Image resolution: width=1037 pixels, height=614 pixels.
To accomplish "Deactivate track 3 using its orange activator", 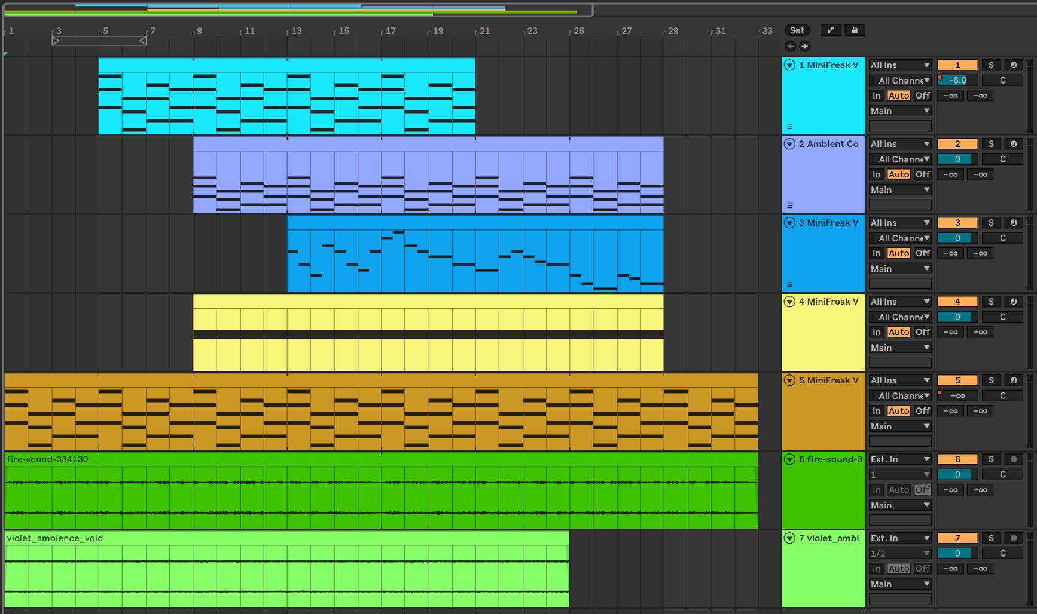I will [x=957, y=223].
